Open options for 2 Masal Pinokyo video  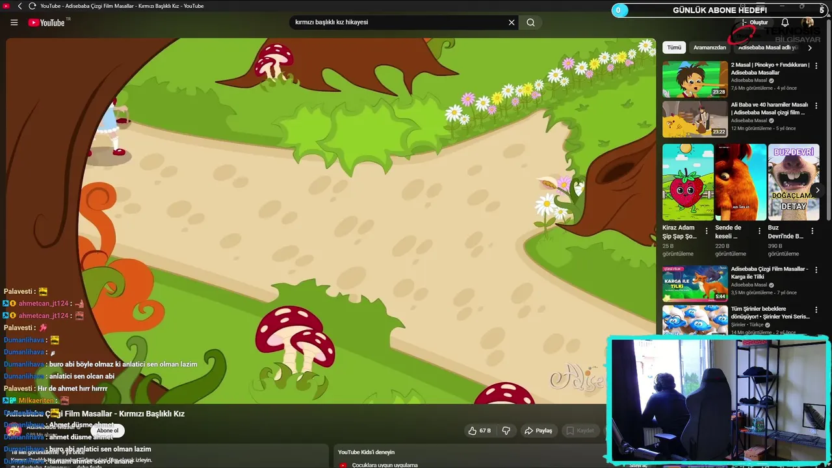click(816, 66)
